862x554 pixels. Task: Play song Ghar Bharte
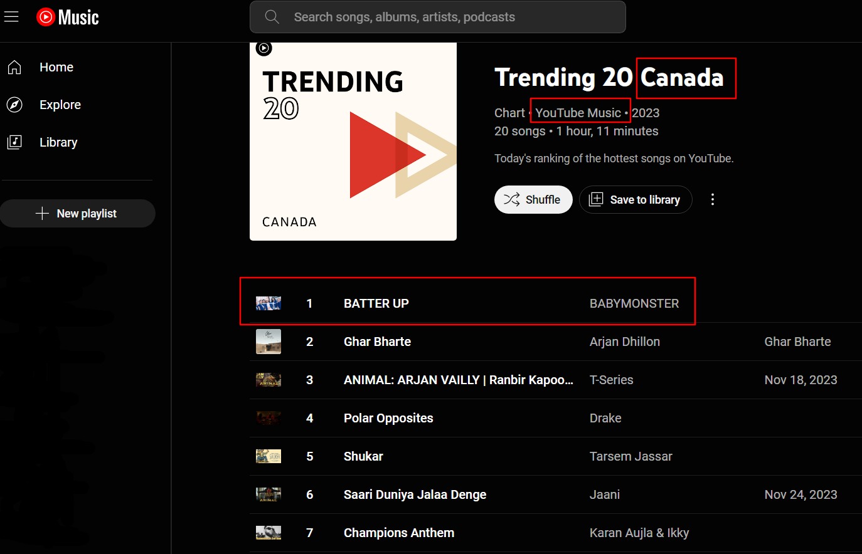pyautogui.click(x=378, y=342)
